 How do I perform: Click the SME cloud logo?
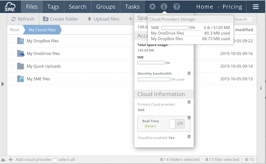pos(10,6)
